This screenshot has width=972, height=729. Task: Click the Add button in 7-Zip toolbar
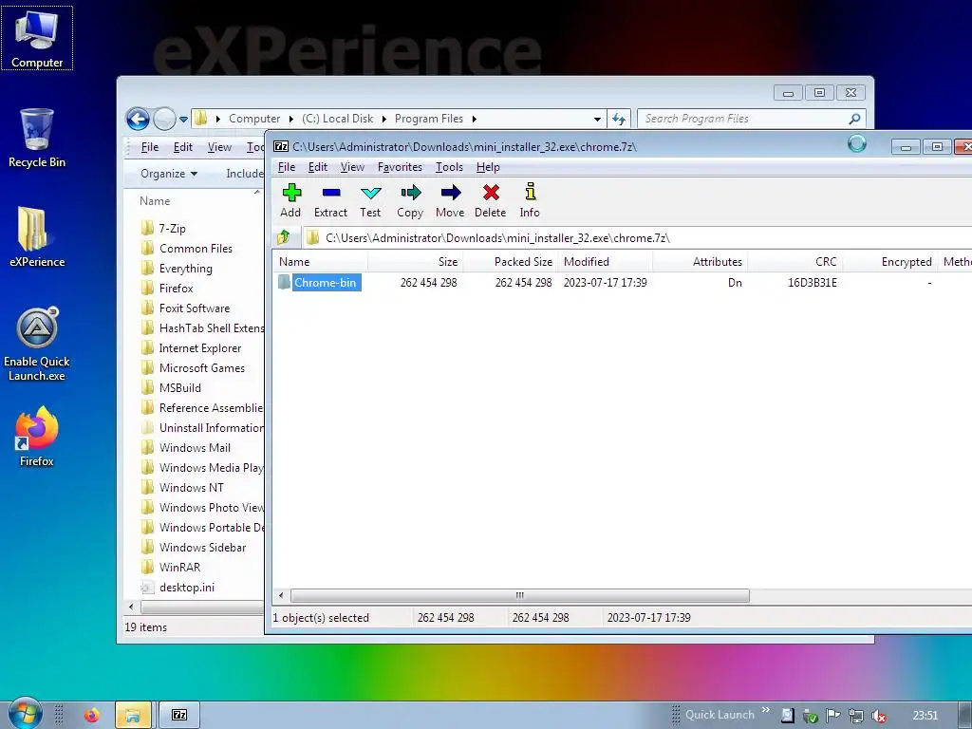[290, 201]
